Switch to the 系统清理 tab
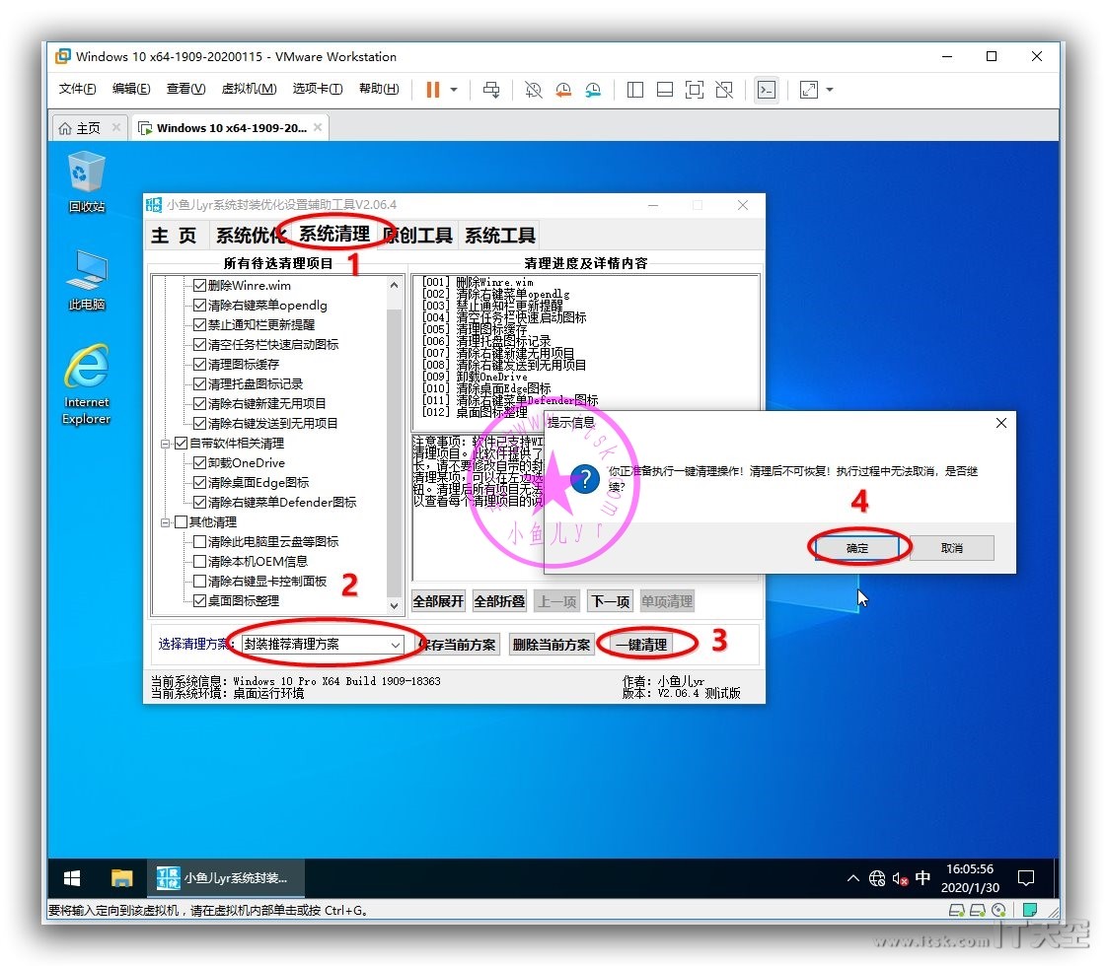 pyautogui.click(x=333, y=234)
